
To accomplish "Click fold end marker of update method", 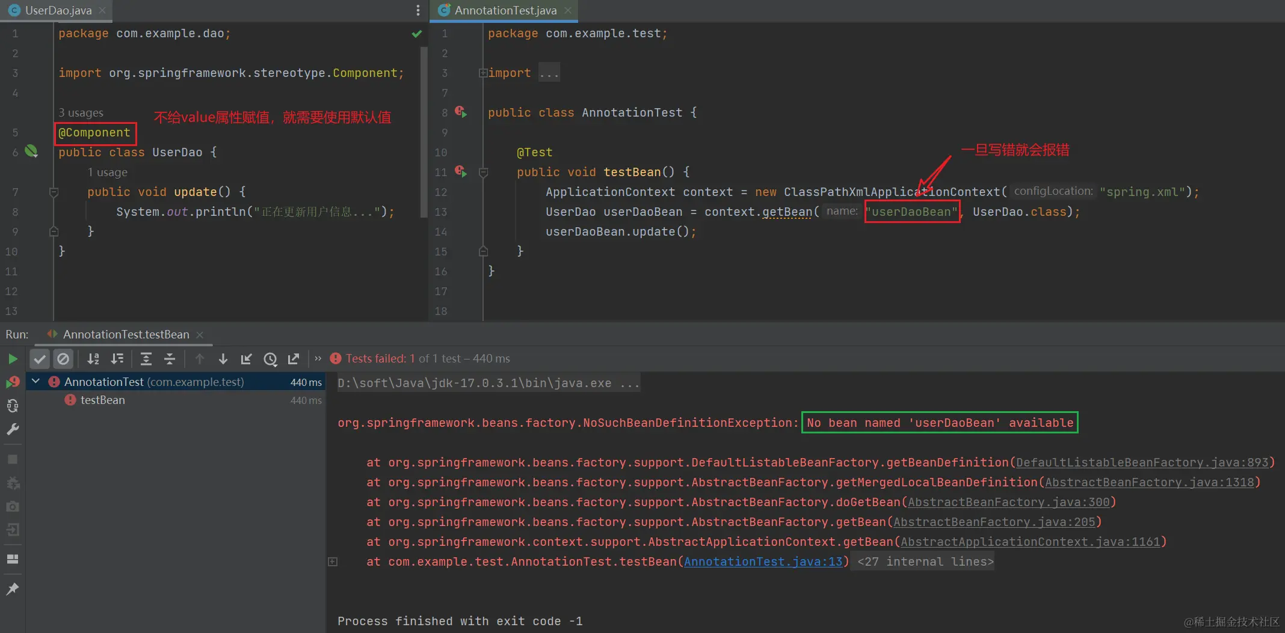I will [x=54, y=231].
